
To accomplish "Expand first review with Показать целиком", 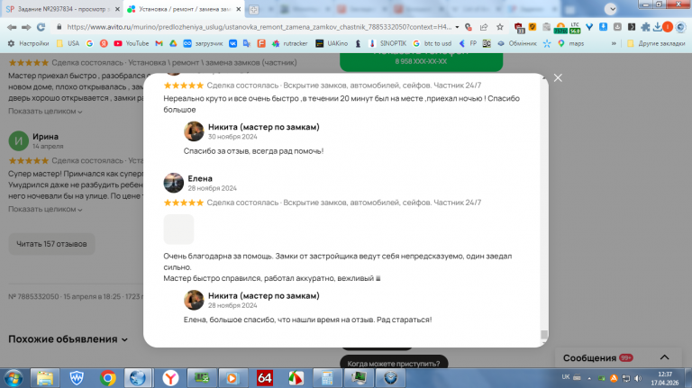I will pos(45,111).
